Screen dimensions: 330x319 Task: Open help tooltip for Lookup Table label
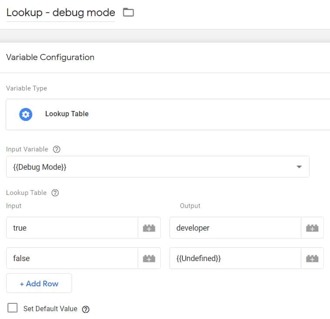55,193
